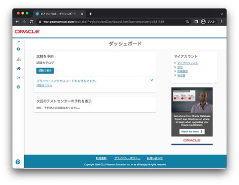Click the マイアカウント heading
This screenshot has width=239, height=185.
186,57
